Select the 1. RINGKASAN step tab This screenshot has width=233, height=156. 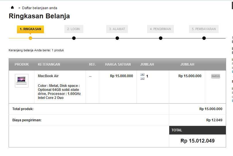pyautogui.click(x=30, y=29)
